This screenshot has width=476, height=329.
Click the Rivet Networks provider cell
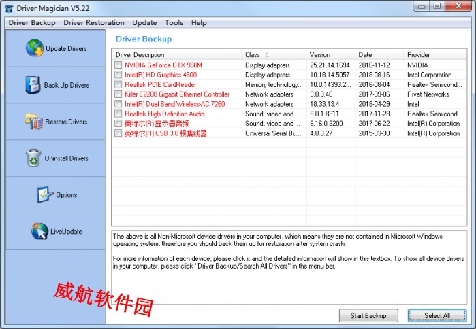428,94
